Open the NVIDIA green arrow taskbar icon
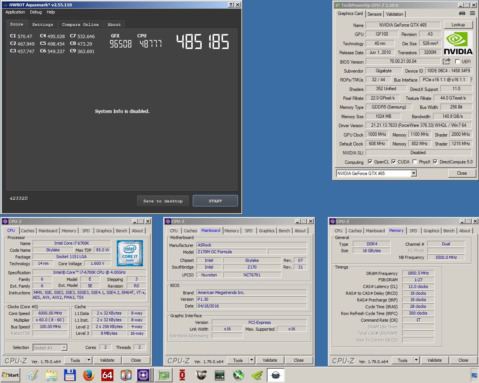The image size is (479, 383). (257, 375)
